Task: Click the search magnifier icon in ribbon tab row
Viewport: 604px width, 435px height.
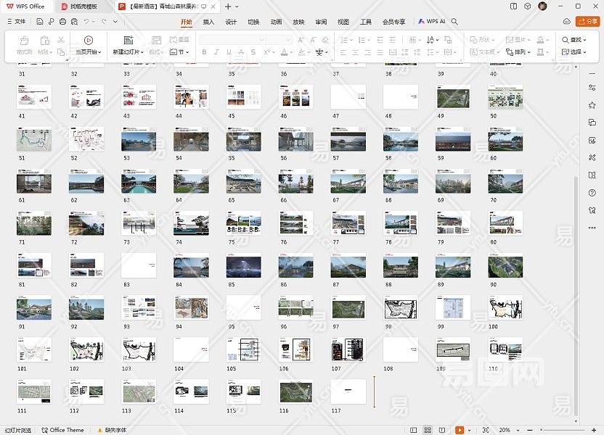Action: pyautogui.click(x=454, y=22)
